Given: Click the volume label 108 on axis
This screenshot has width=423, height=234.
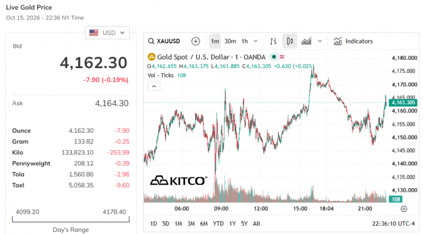Looking at the screenshot, I should (396, 199).
